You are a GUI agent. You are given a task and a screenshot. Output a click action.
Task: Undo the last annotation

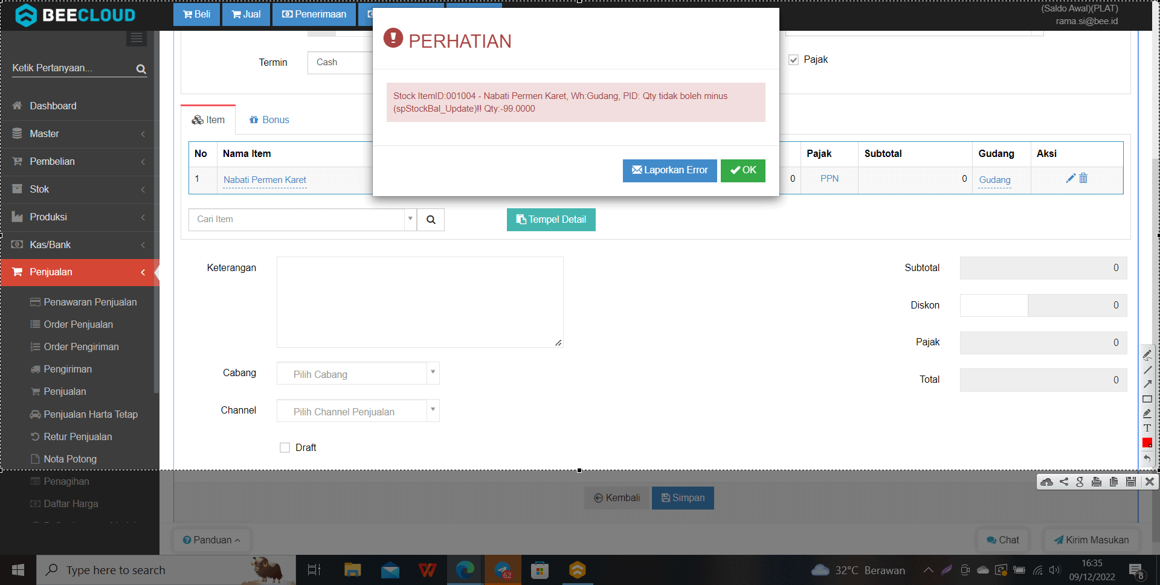(1147, 458)
